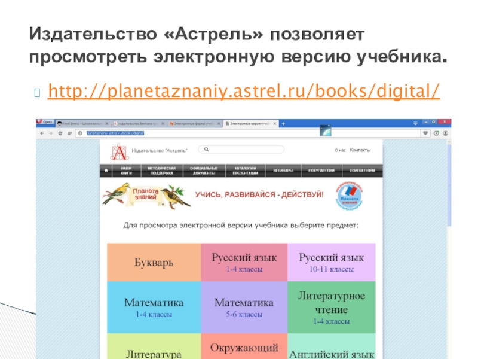Click the site info globe icon in address bar

pos(80,133)
